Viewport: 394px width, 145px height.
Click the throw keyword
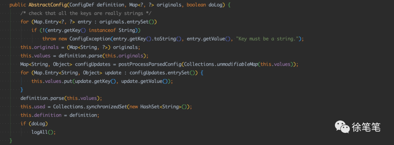click(x=49, y=39)
